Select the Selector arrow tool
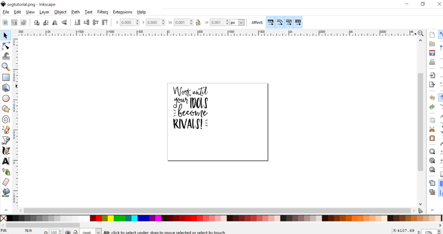 (6, 35)
